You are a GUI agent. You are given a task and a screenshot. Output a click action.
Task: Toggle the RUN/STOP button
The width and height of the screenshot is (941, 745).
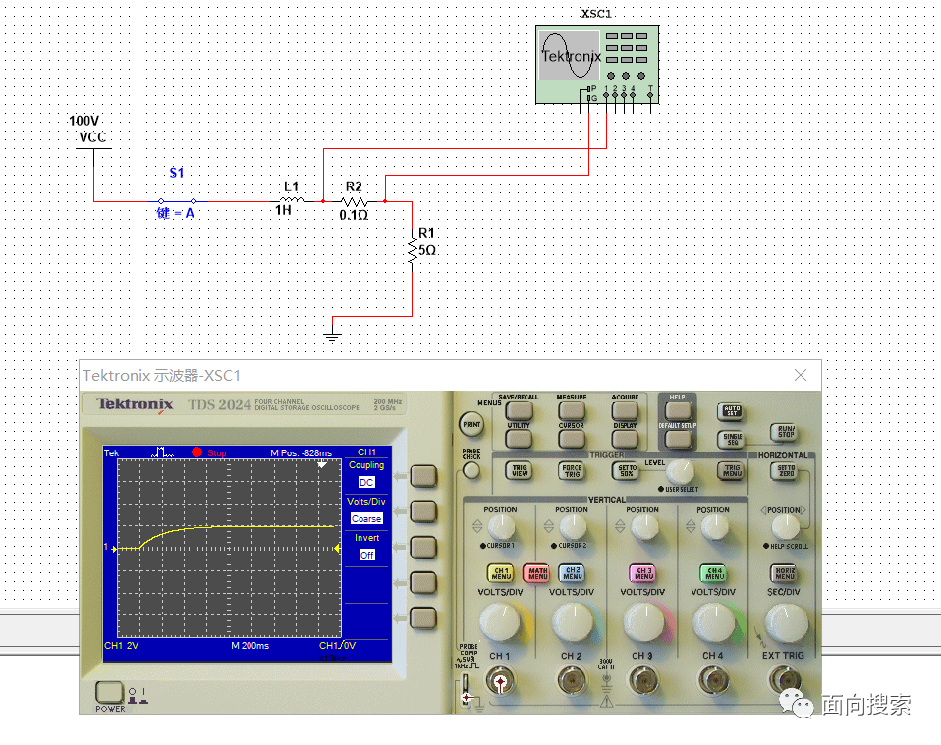pyautogui.click(x=785, y=432)
